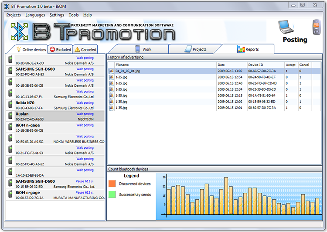Click the green Successefuly sends legend swatch
The image size is (327, 232).
click(112, 194)
